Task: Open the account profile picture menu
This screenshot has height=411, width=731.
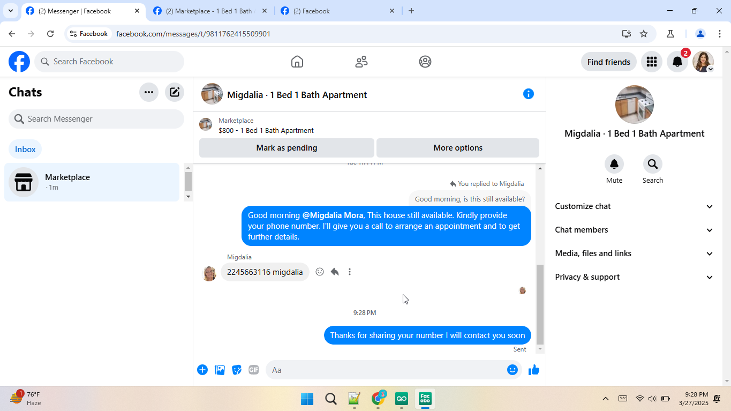Action: [703, 62]
